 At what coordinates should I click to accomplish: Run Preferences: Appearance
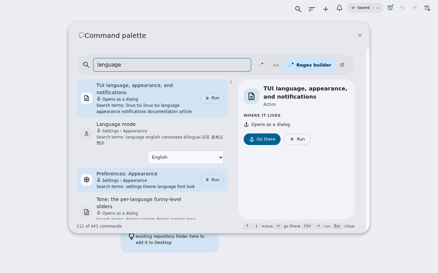212,180
